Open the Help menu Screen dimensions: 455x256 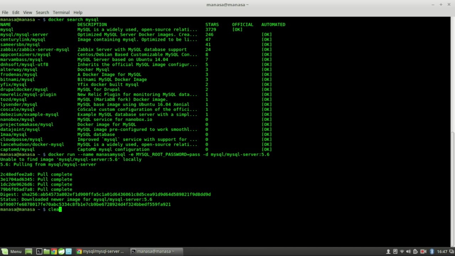(x=78, y=12)
